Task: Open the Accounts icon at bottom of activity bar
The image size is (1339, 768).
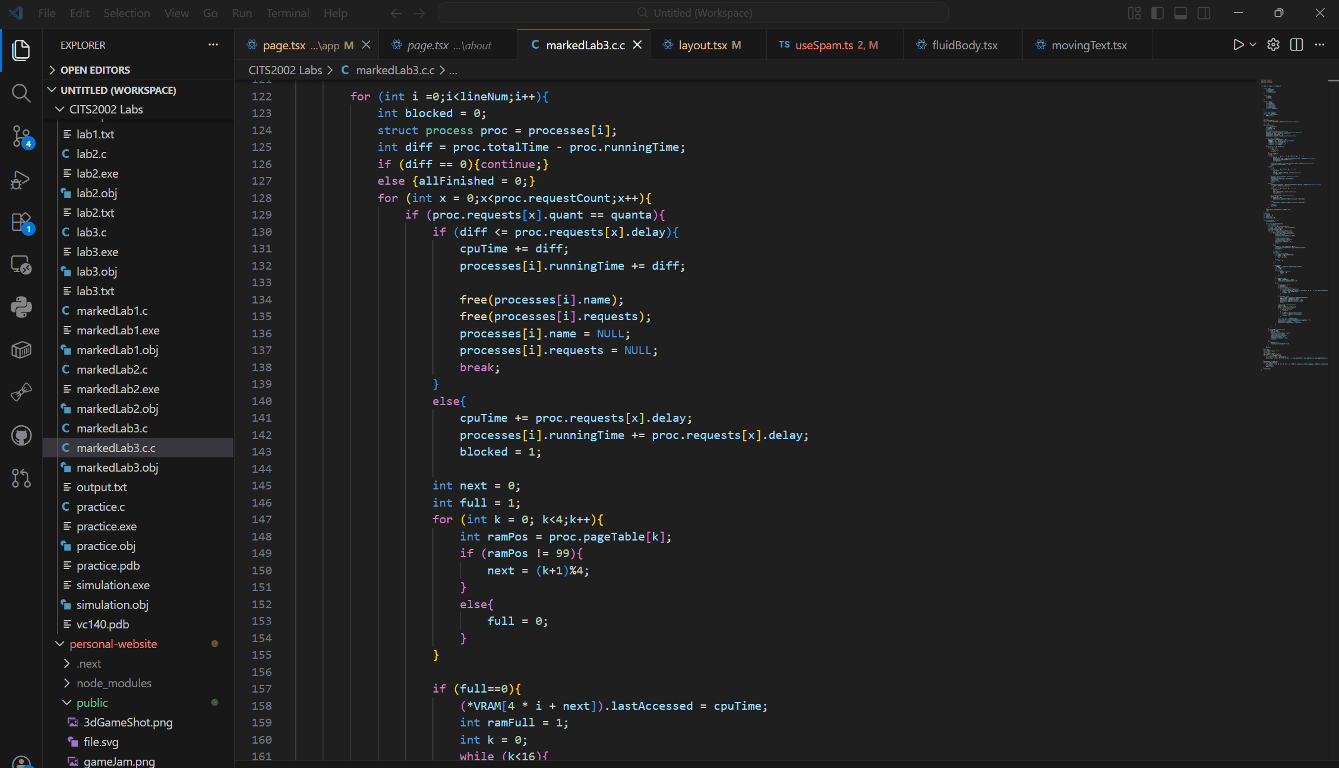Action: (21, 761)
